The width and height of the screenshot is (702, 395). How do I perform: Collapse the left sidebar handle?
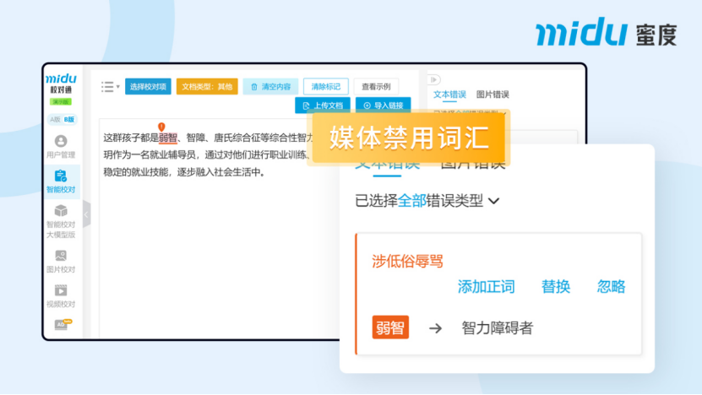click(86, 214)
